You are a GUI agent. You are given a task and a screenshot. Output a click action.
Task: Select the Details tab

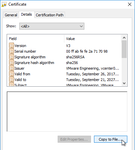[26, 14]
